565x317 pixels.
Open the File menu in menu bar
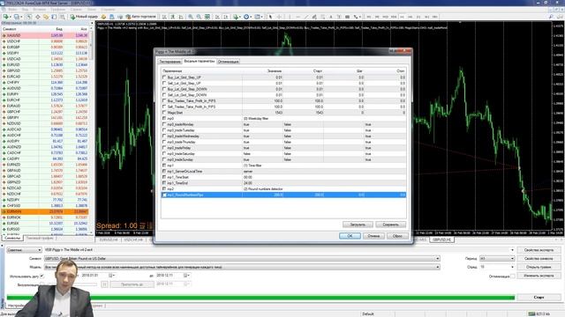[x=11, y=10]
